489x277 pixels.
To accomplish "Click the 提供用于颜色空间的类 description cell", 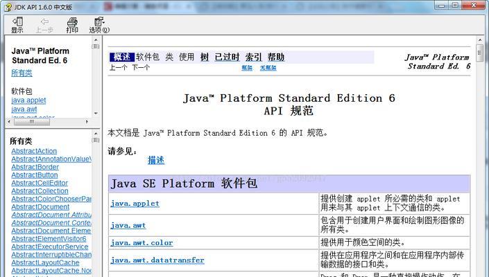I will coord(394,242).
